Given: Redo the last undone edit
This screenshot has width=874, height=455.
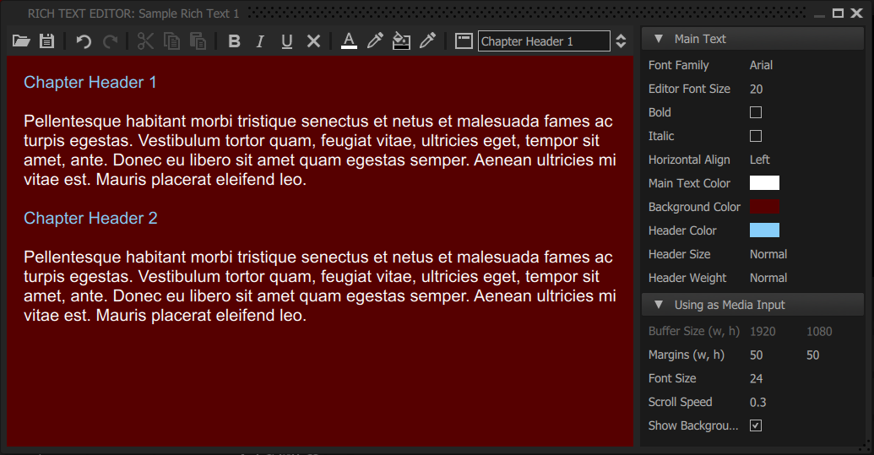Looking at the screenshot, I should [x=111, y=41].
